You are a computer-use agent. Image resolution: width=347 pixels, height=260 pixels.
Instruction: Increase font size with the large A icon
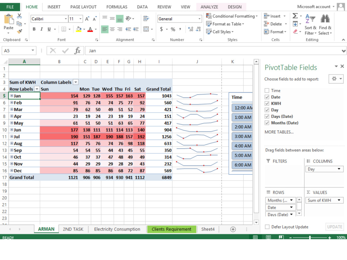click(87, 19)
